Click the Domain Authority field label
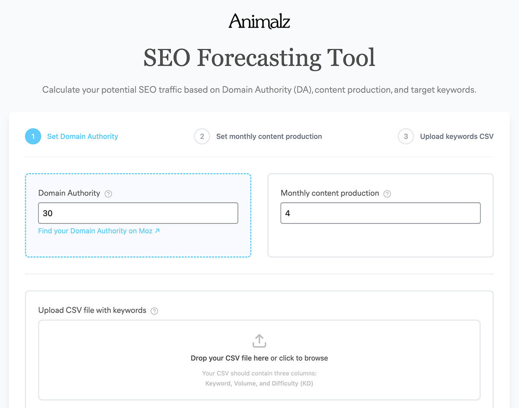The height and width of the screenshot is (408, 519). coord(69,193)
